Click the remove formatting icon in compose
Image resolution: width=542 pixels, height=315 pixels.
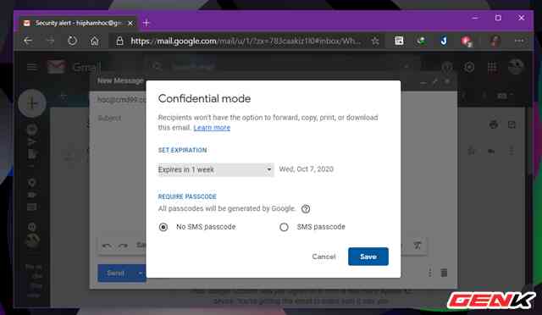click(418, 246)
